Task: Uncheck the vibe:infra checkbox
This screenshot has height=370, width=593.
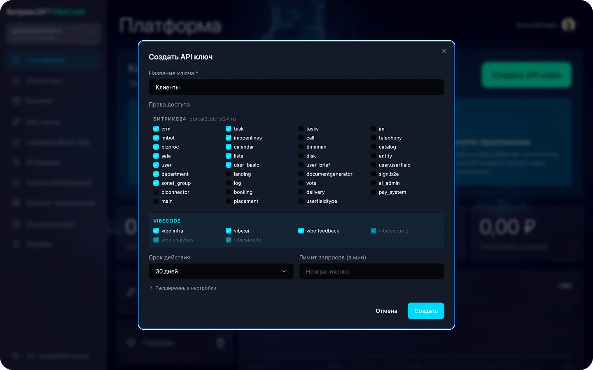Action: pyautogui.click(x=156, y=231)
